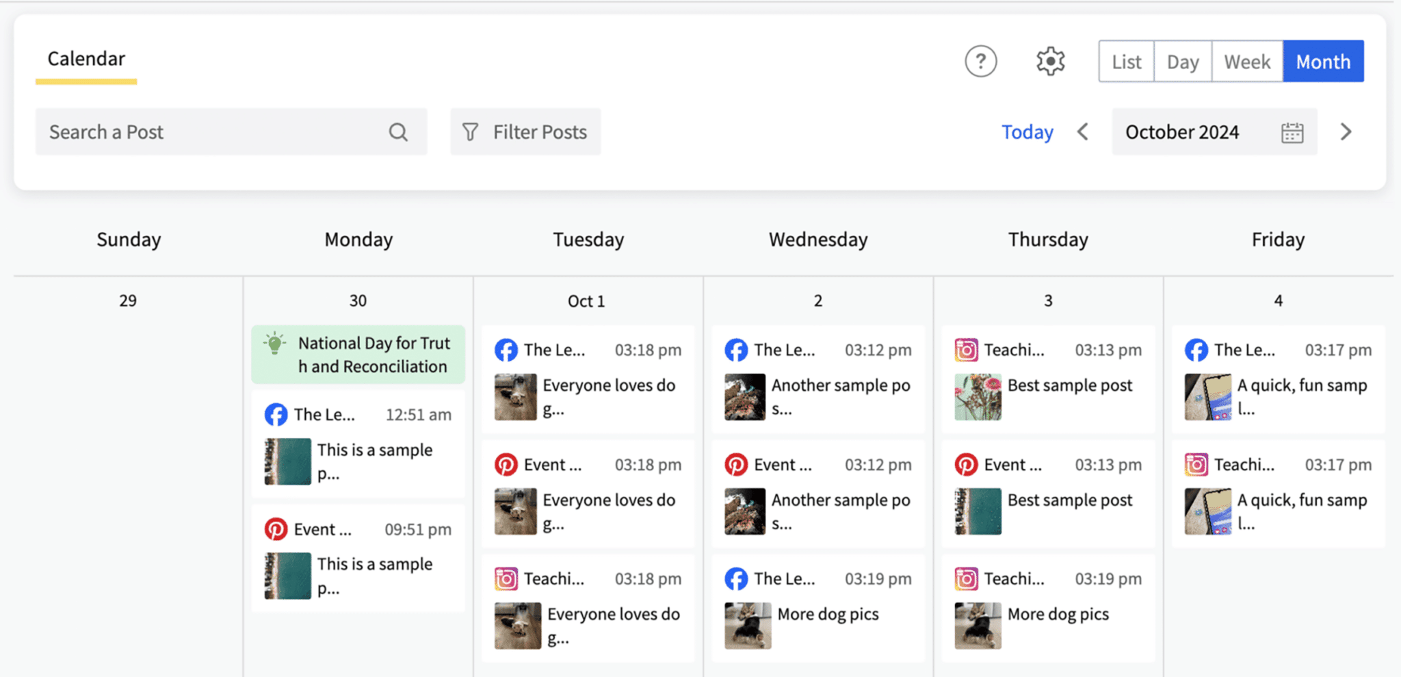Open cake thumbnail on Facebook Another sample post
The image size is (1401, 677).
[x=745, y=397]
